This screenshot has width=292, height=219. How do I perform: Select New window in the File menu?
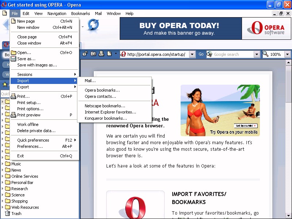44,27
